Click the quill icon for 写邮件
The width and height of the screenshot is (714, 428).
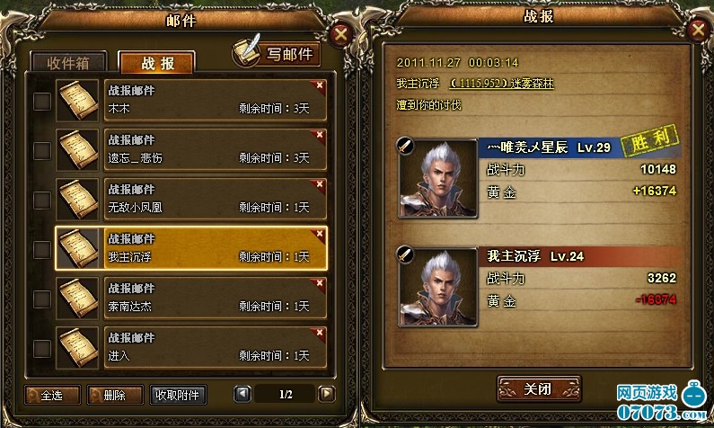tap(247, 51)
